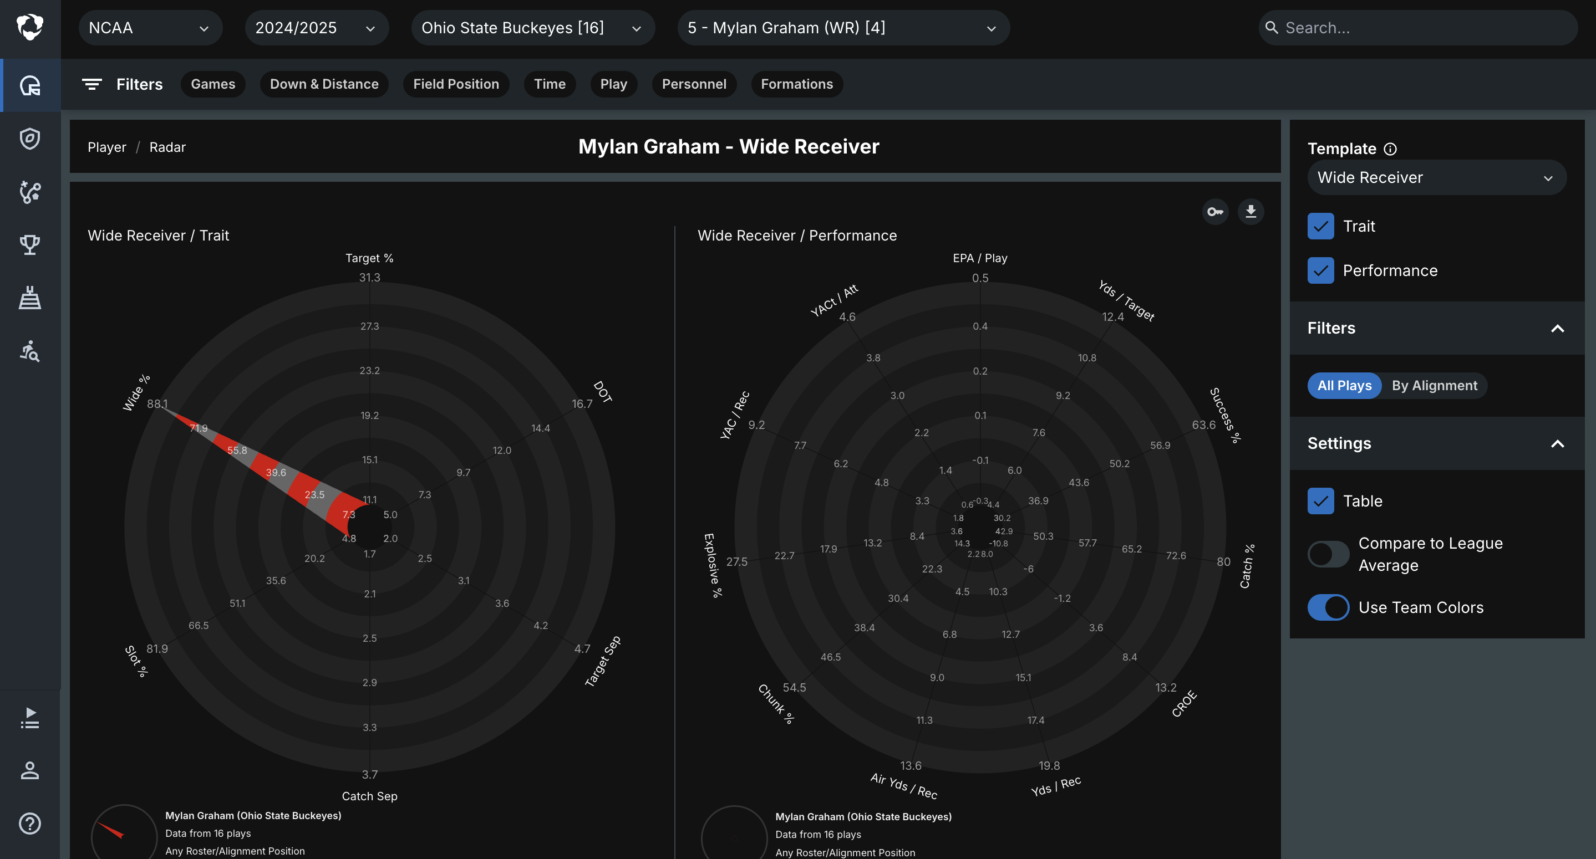Uncheck the Trait checkbox
Viewport: 1596px width, 859px height.
[1320, 226]
